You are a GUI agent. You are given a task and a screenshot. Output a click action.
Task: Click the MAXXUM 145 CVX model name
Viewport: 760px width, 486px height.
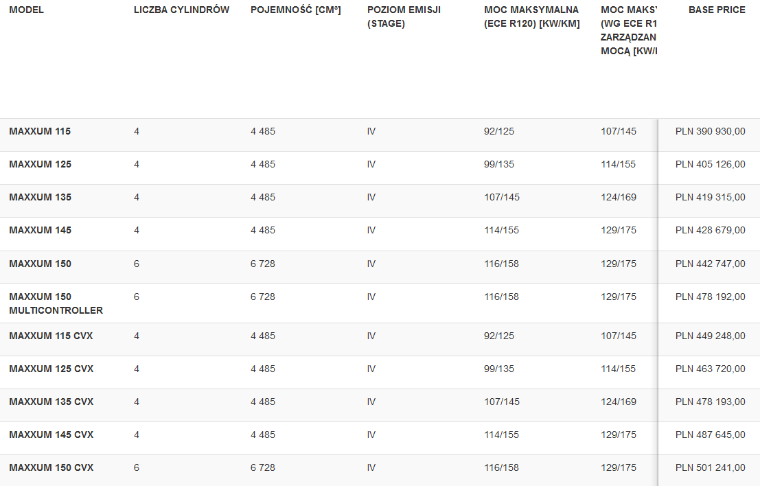click(51, 435)
